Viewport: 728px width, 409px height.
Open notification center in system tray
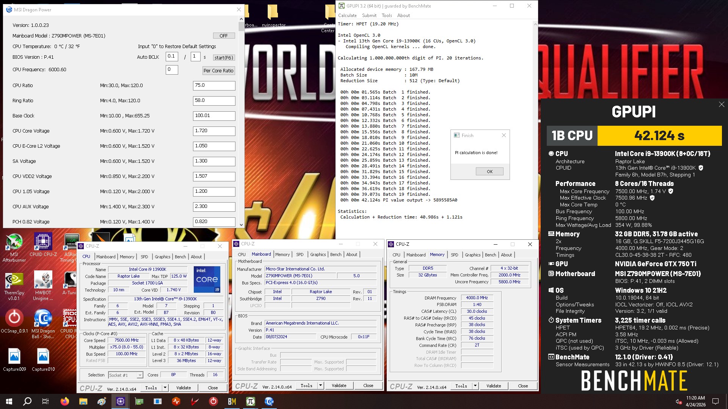[715, 401]
